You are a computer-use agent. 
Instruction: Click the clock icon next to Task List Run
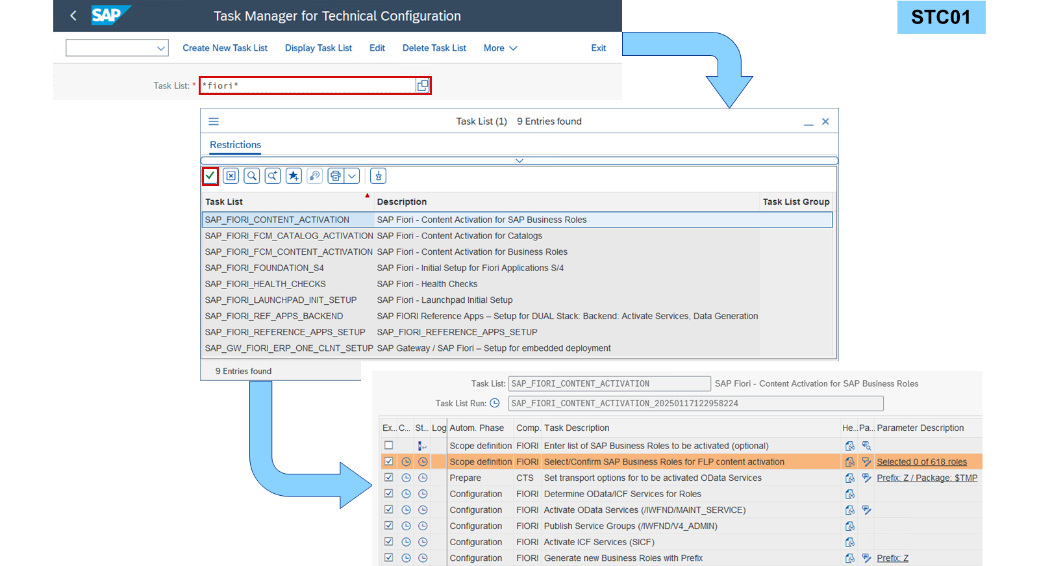pos(495,403)
